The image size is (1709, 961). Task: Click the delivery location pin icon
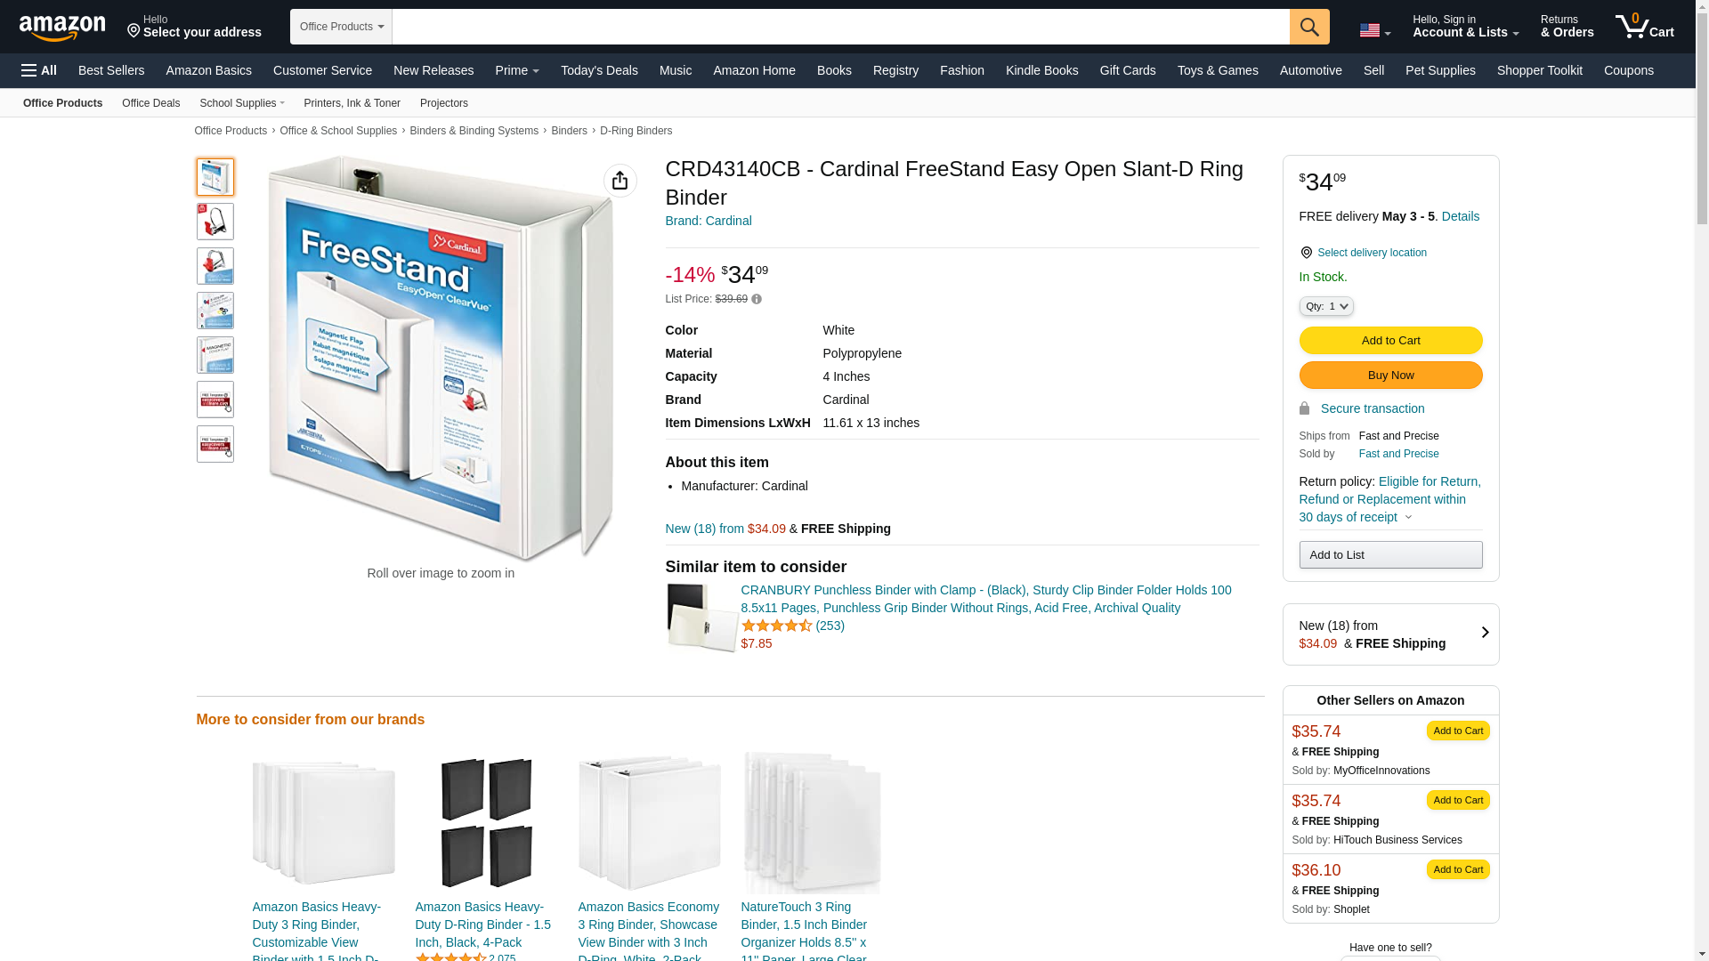(1306, 253)
